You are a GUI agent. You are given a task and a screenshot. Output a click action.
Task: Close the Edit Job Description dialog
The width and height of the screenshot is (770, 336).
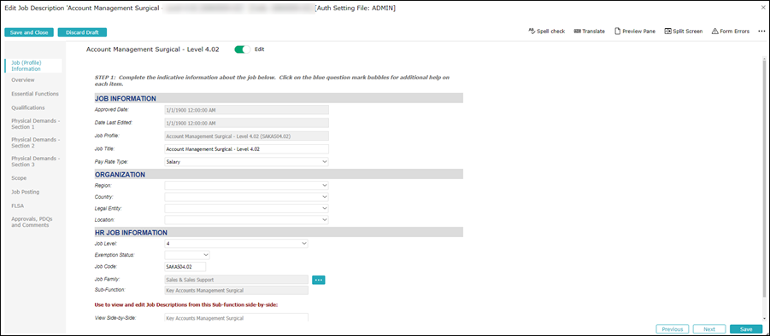pyautogui.click(x=762, y=8)
